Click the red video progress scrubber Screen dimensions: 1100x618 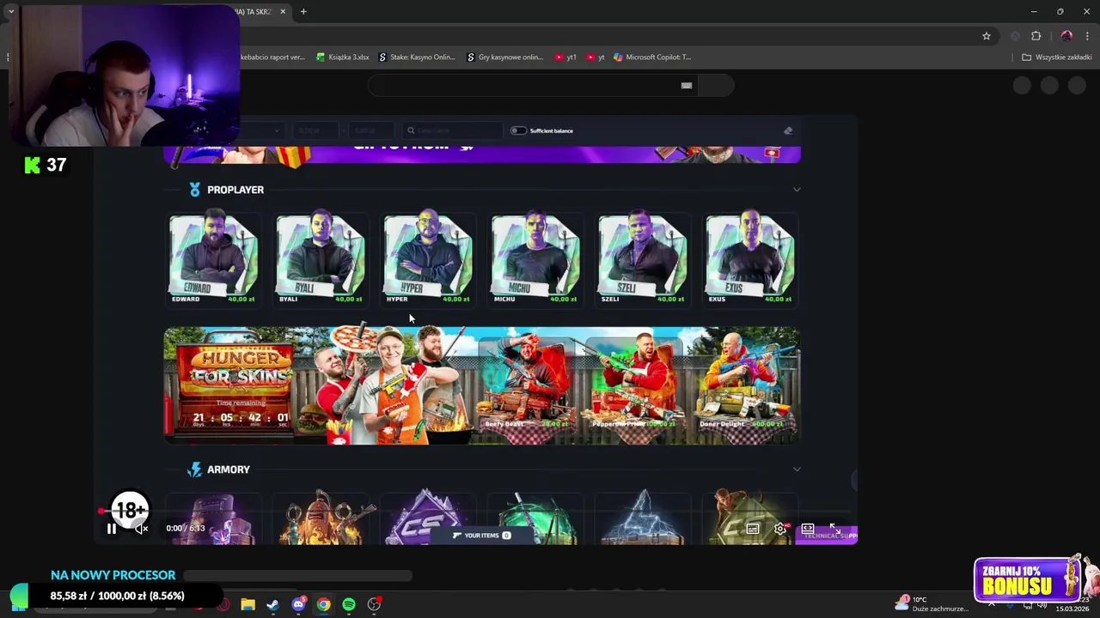pos(101,511)
